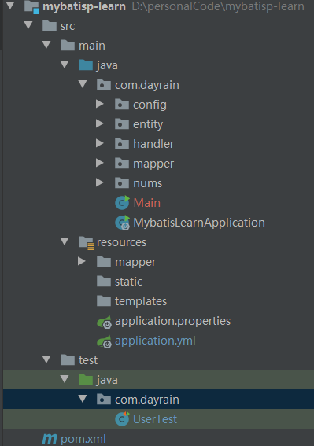Screen dimensions: 314x446
Task: Expand the entity package
Action: (x=100, y=123)
